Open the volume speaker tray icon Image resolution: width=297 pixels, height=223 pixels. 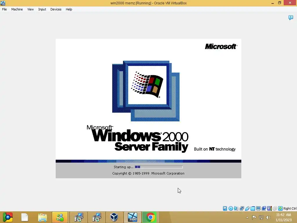(x=268, y=217)
